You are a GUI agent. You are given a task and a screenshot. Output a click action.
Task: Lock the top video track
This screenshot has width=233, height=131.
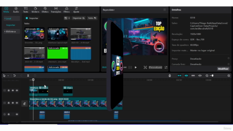(x=9, y=90)
